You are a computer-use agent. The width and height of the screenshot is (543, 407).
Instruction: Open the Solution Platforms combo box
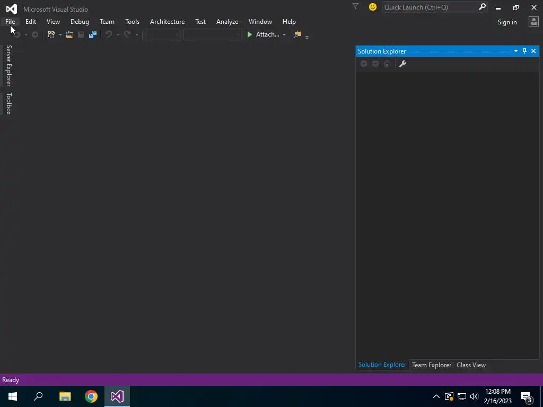pyautogui.click(x=212, y=34)
